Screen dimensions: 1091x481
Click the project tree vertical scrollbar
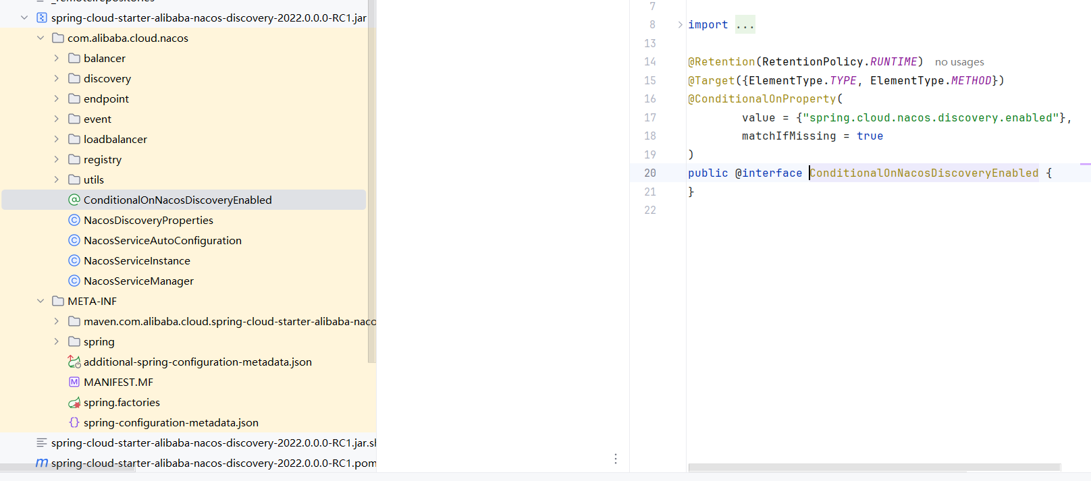coord(371,182)
